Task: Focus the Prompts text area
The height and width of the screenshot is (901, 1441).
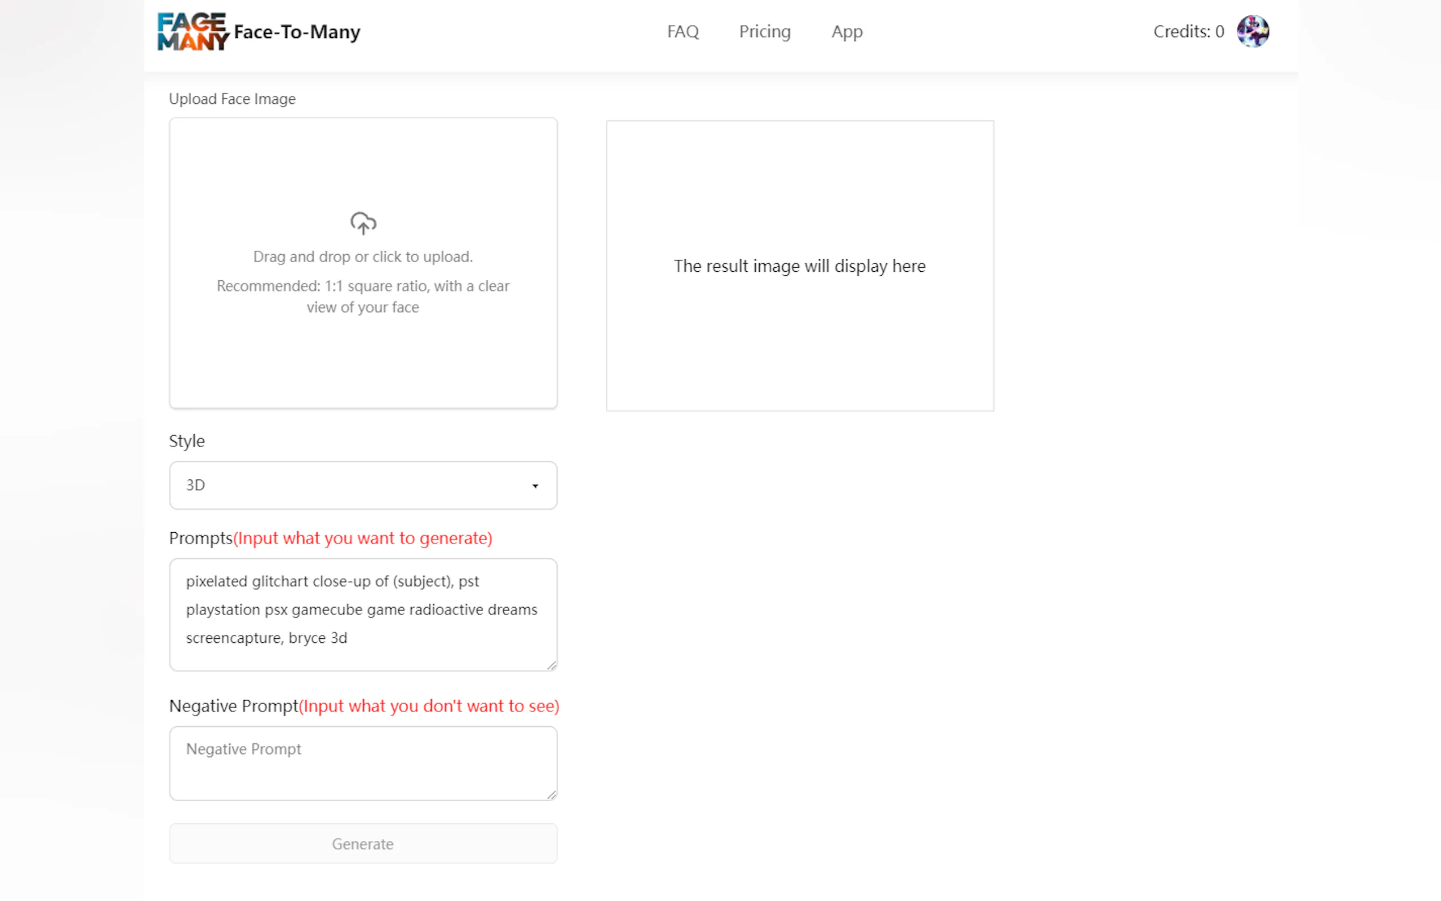Action: click(x=363, y=614)
